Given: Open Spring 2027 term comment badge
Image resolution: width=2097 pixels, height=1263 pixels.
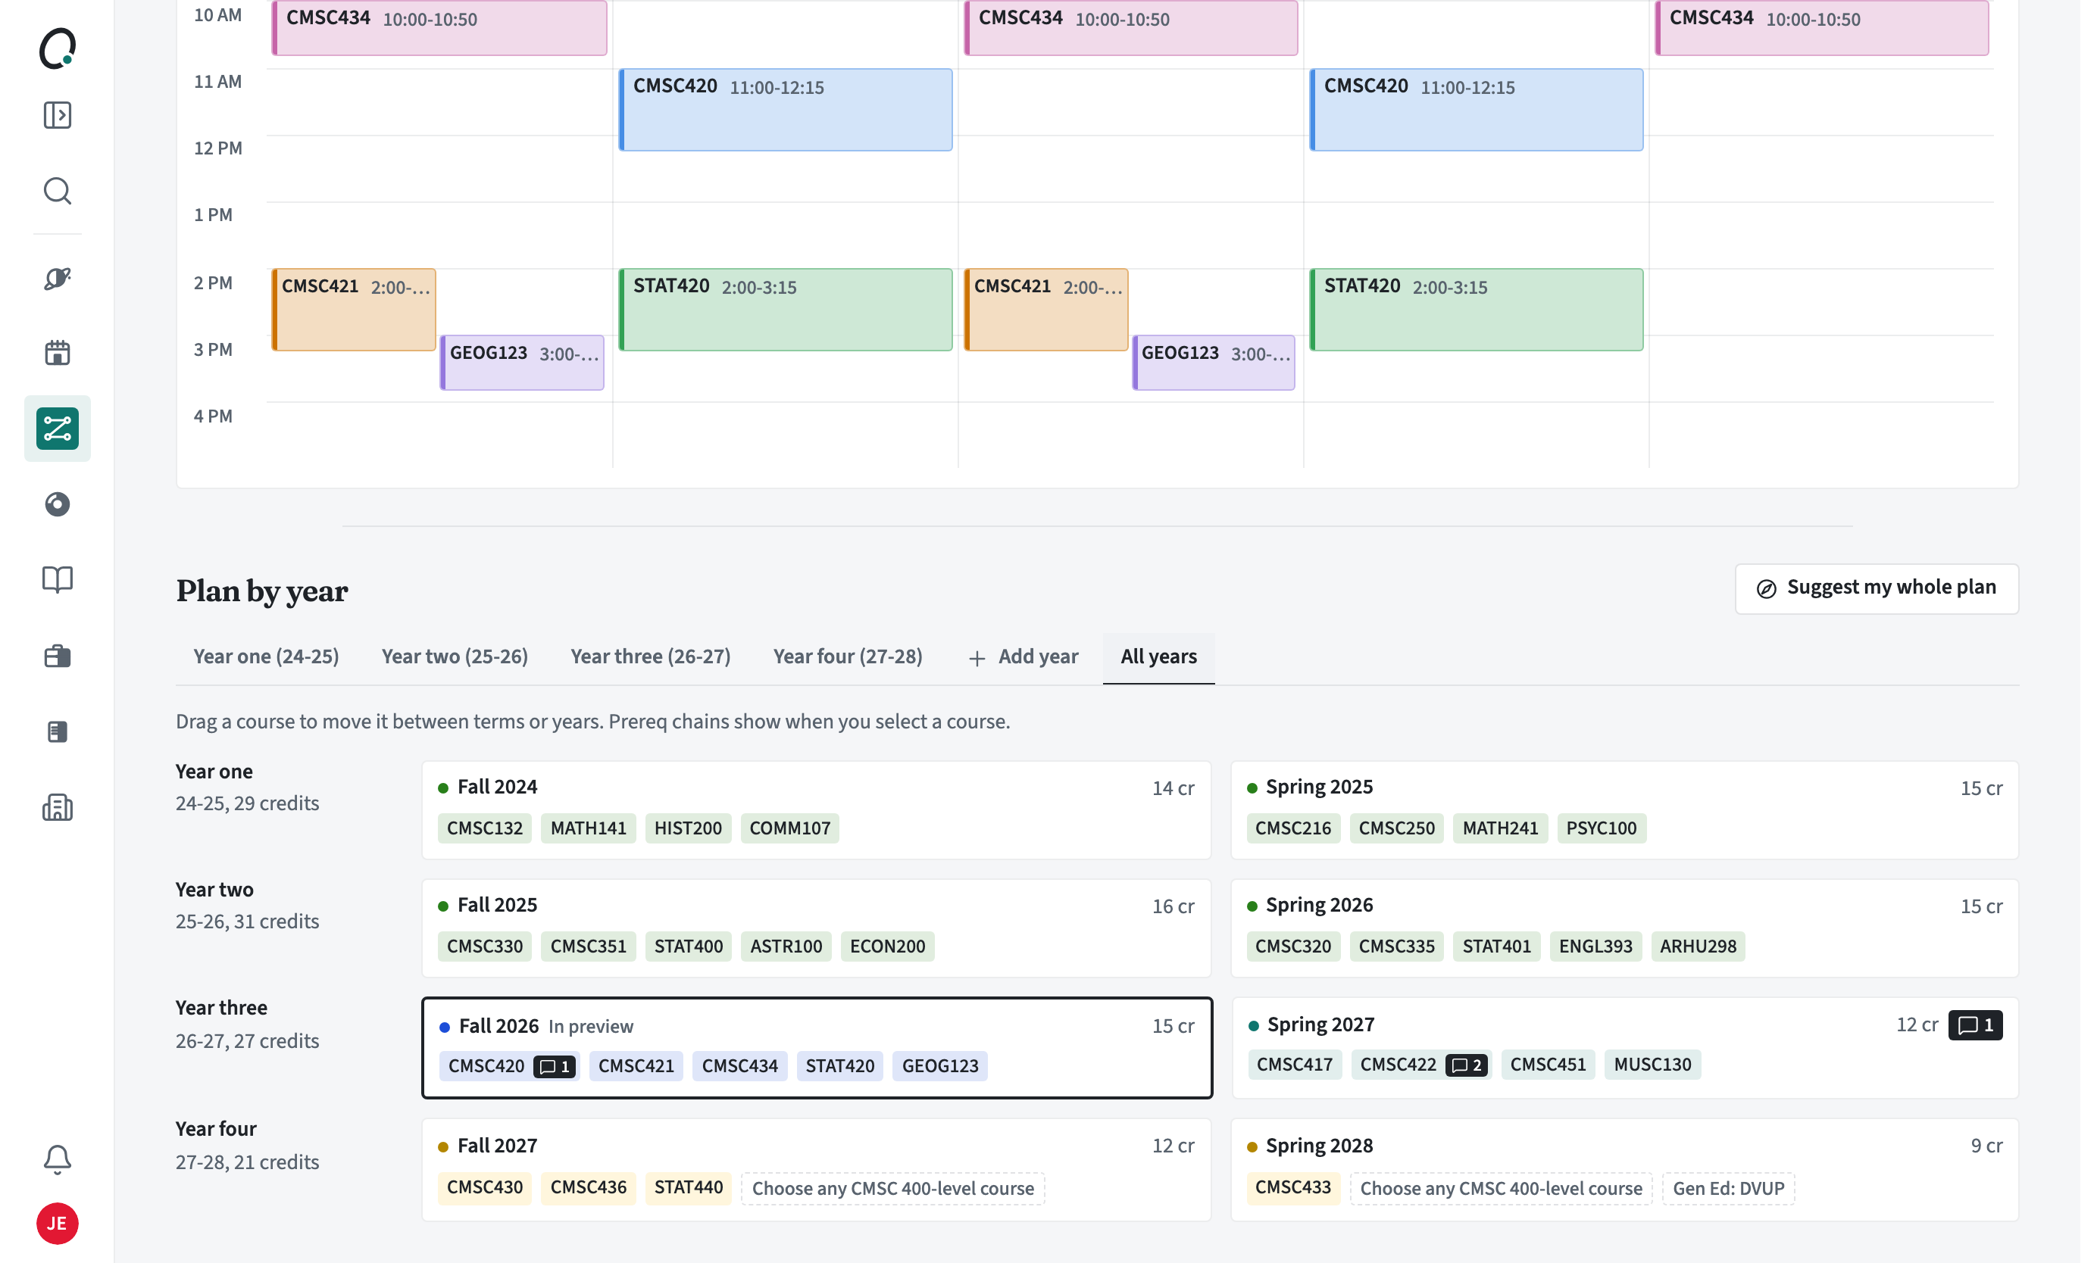Looking at the screenshot, I should point(1975,1026).
